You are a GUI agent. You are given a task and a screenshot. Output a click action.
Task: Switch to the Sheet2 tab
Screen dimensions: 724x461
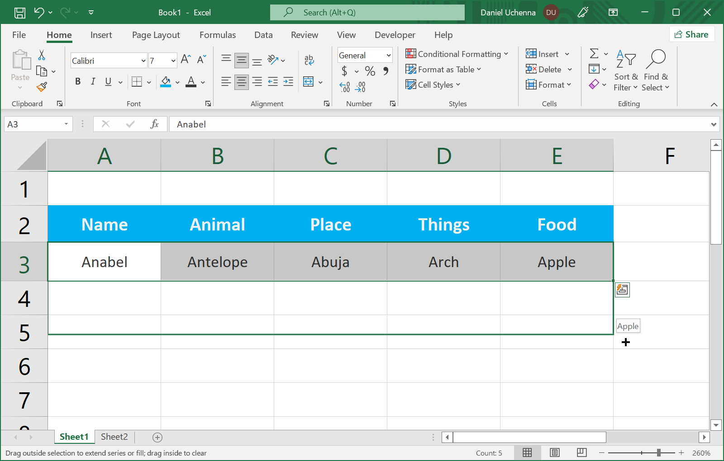coord(114,437)
